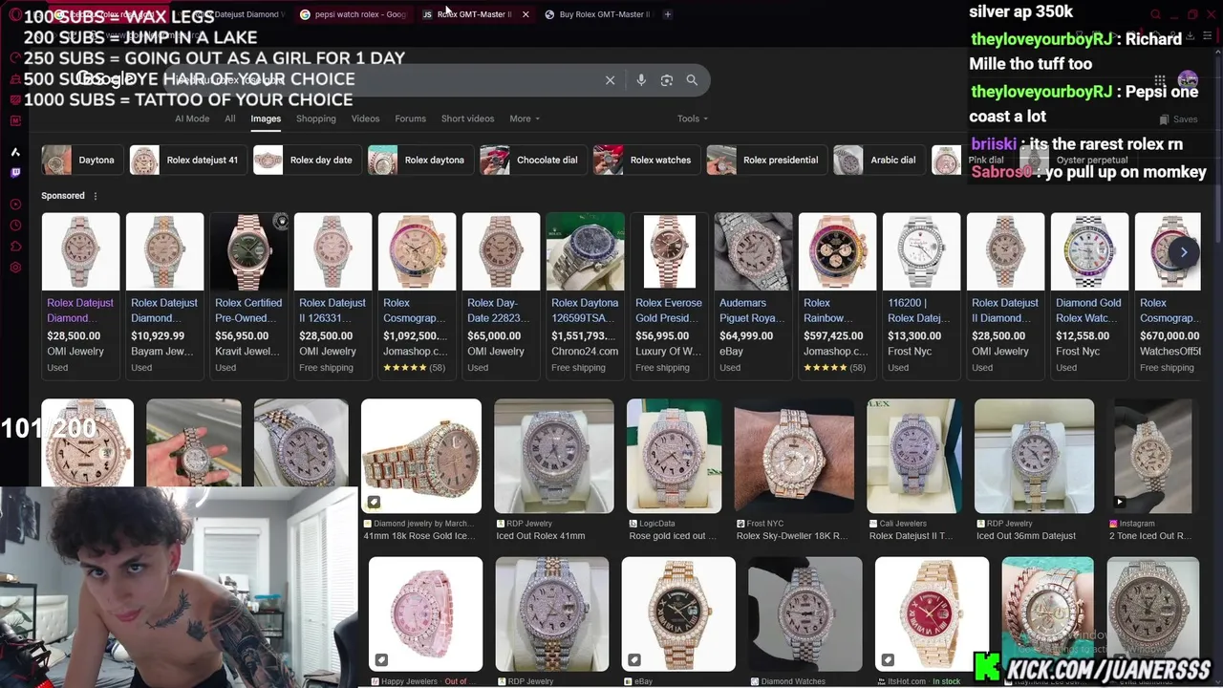
Task: Switch to All results tab
Action: 230,118
